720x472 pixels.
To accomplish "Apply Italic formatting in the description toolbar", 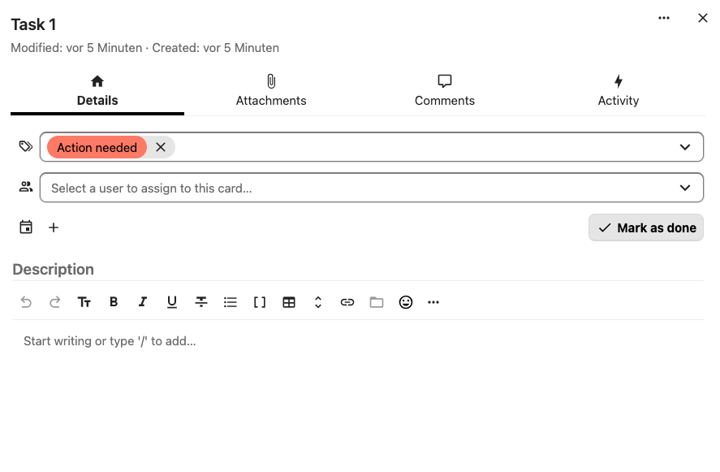I will click(x=143, y=301).
